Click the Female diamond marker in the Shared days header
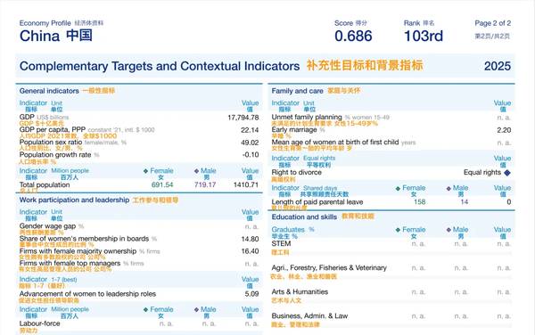Image resolution: width=535 pixels, height=335 pixels. (398, 188)
